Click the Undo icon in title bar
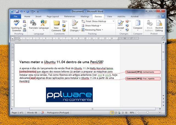176x125 pixels. (x=21, y=11)
